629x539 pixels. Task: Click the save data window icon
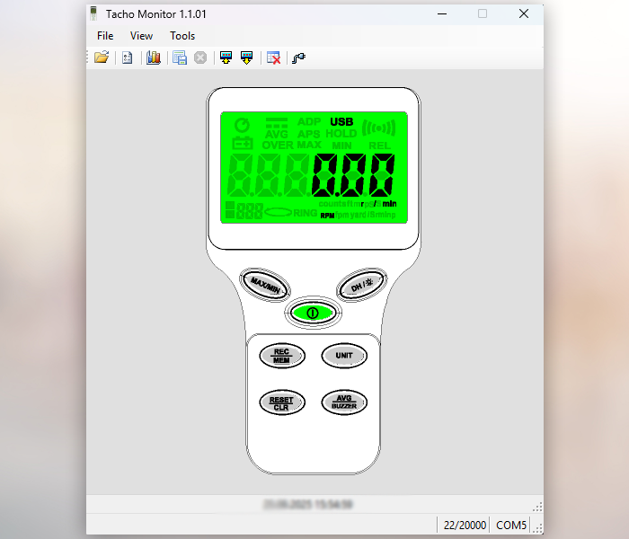(180, 57)
